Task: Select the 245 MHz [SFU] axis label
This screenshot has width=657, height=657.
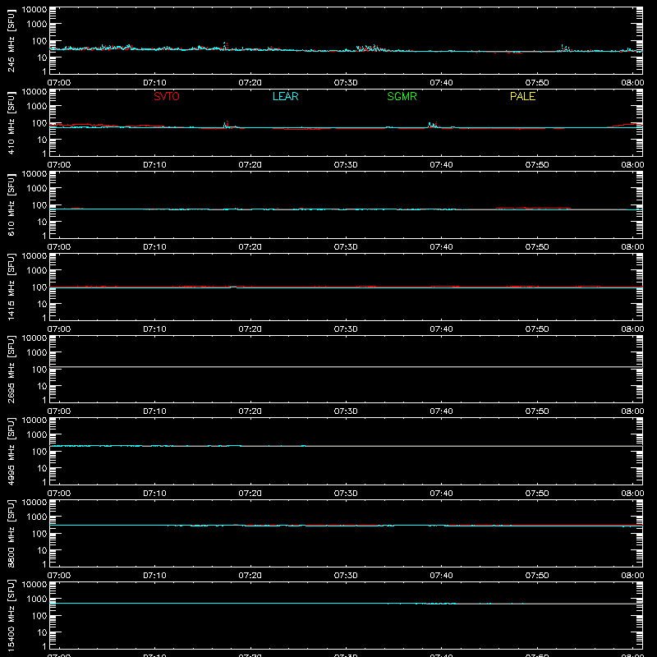Action: click(x=11, y=40)
